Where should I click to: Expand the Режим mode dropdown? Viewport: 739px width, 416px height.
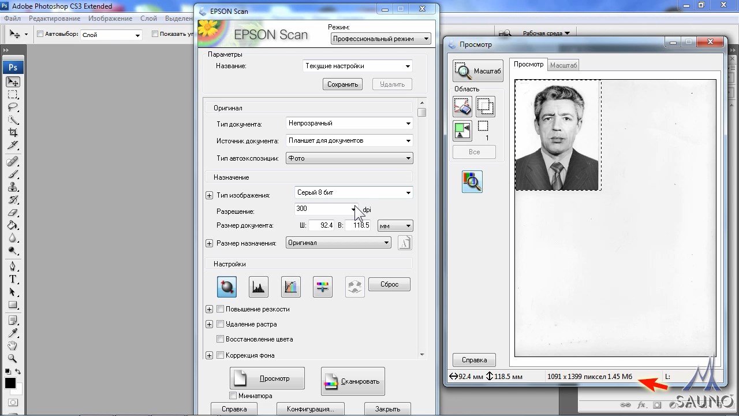click(381, 39)
